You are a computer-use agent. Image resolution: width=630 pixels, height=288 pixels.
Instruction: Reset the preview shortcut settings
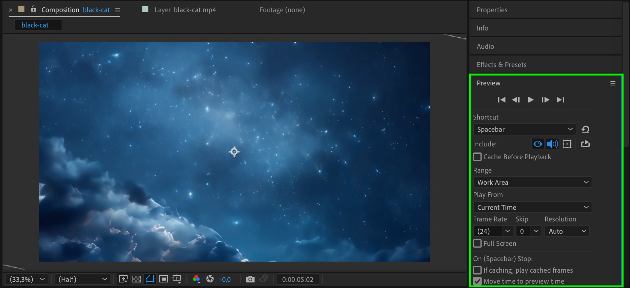click(585, 129)
